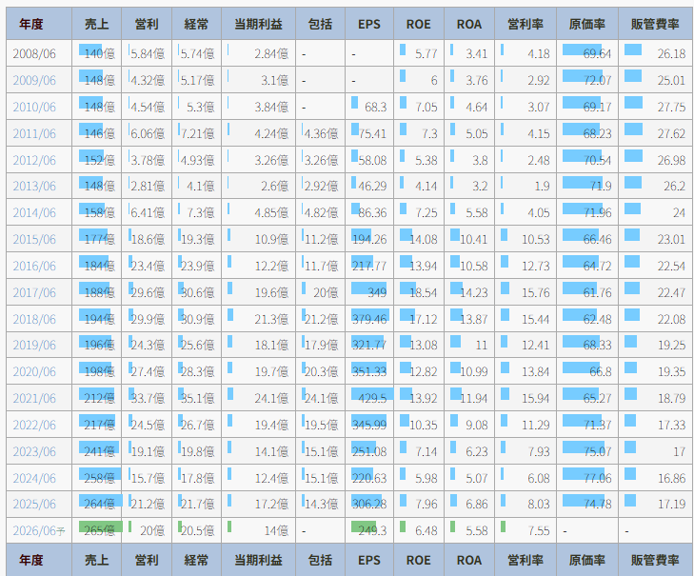Click the 77.06 cost ratio bar cell
The width and height of the screenshot is (694, 576).
click(587, 477)
